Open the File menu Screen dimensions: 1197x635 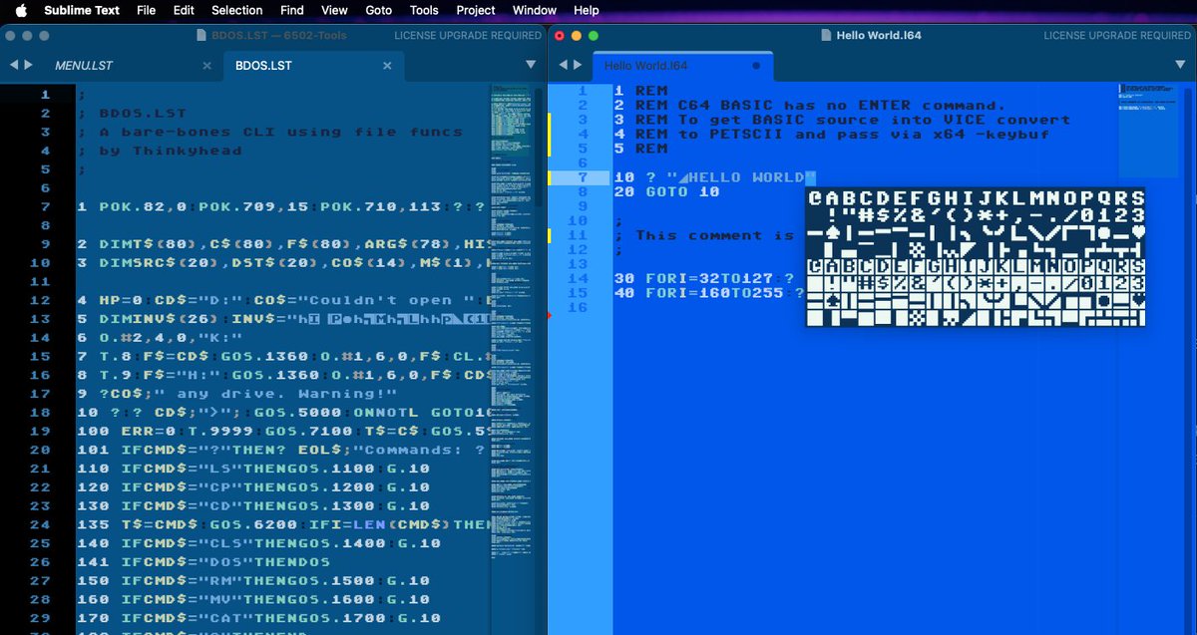point(146,10)
